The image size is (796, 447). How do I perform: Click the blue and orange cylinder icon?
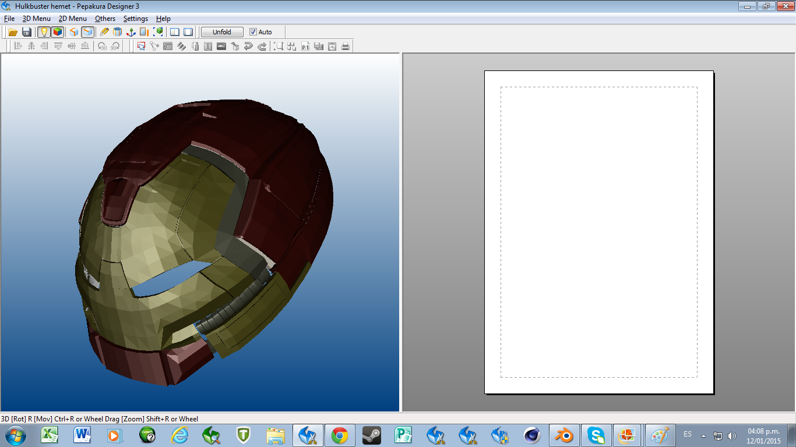(x=118, y=32)
